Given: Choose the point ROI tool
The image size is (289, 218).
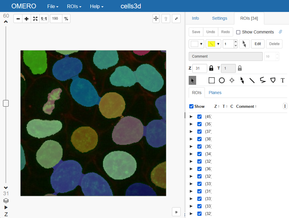Looking at the screenshot, I should [232, 80].
